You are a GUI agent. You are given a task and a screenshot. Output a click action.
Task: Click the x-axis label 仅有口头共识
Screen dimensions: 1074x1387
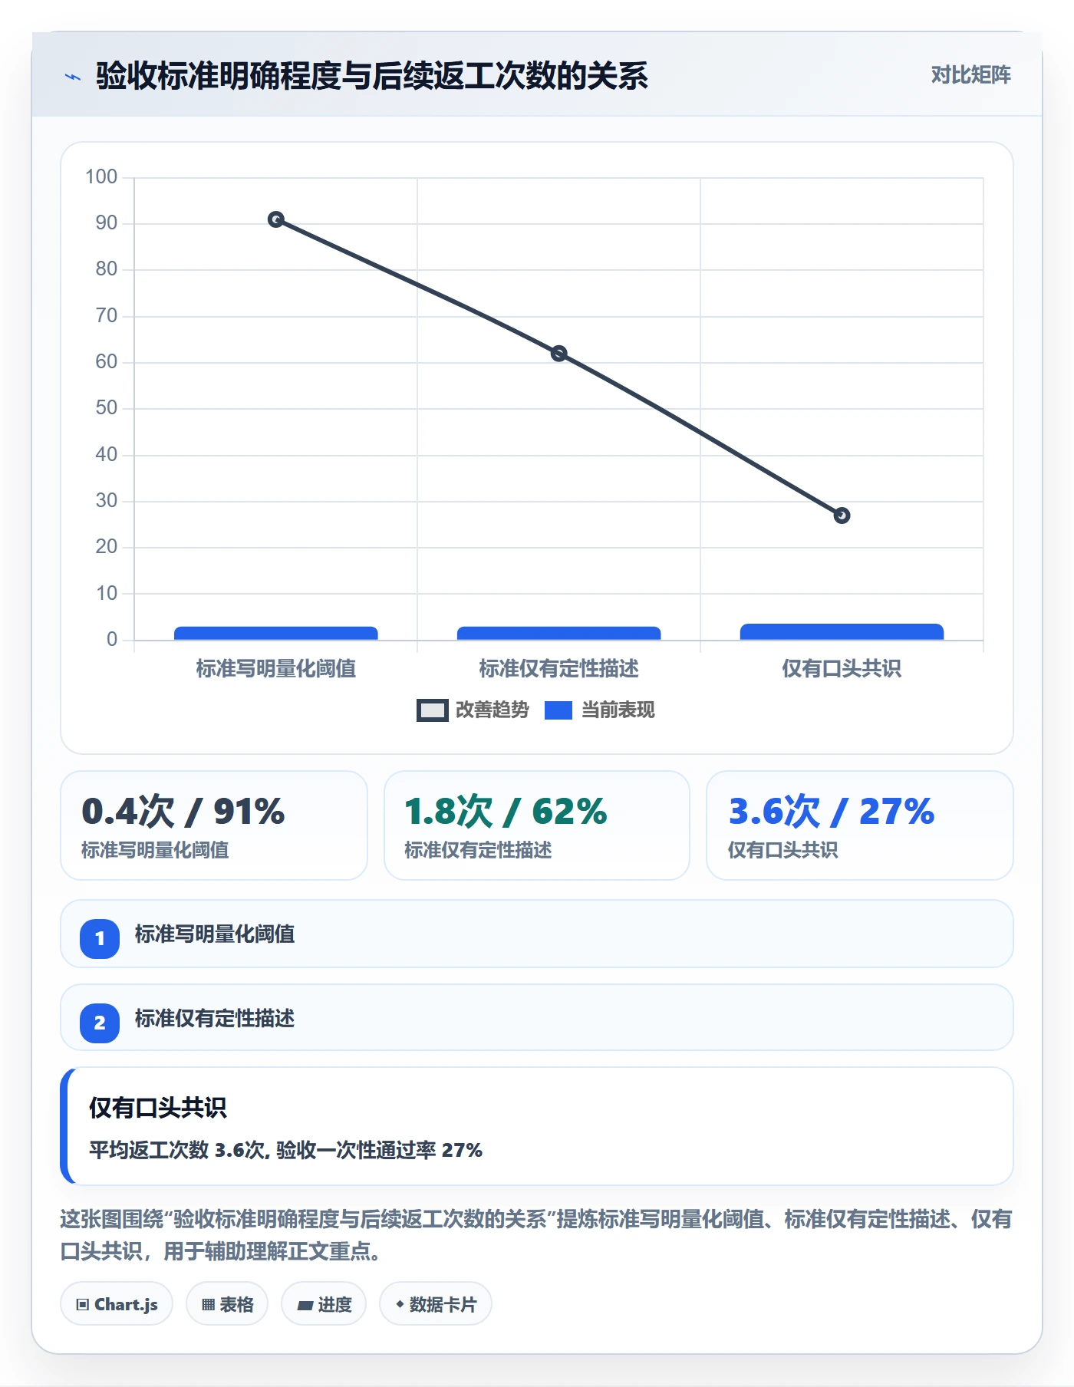coord(842,669)
